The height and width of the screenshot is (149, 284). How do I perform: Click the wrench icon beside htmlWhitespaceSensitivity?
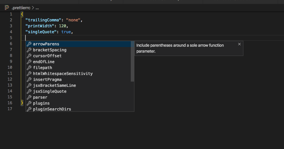click(x=29, y=74)
